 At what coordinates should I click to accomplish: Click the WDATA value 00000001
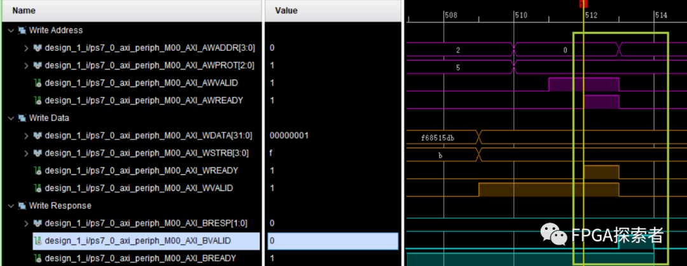click(x=289, y=136)
